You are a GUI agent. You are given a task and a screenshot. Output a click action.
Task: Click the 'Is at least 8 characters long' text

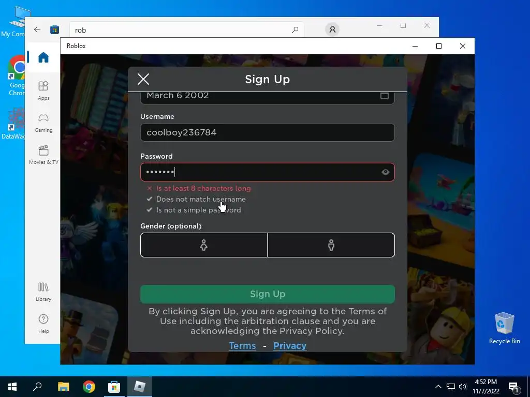tap(203, 188)
